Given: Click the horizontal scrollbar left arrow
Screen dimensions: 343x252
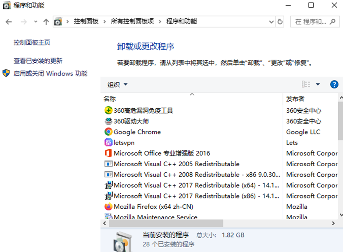Looking at the screenshot, I should point(105,223).
